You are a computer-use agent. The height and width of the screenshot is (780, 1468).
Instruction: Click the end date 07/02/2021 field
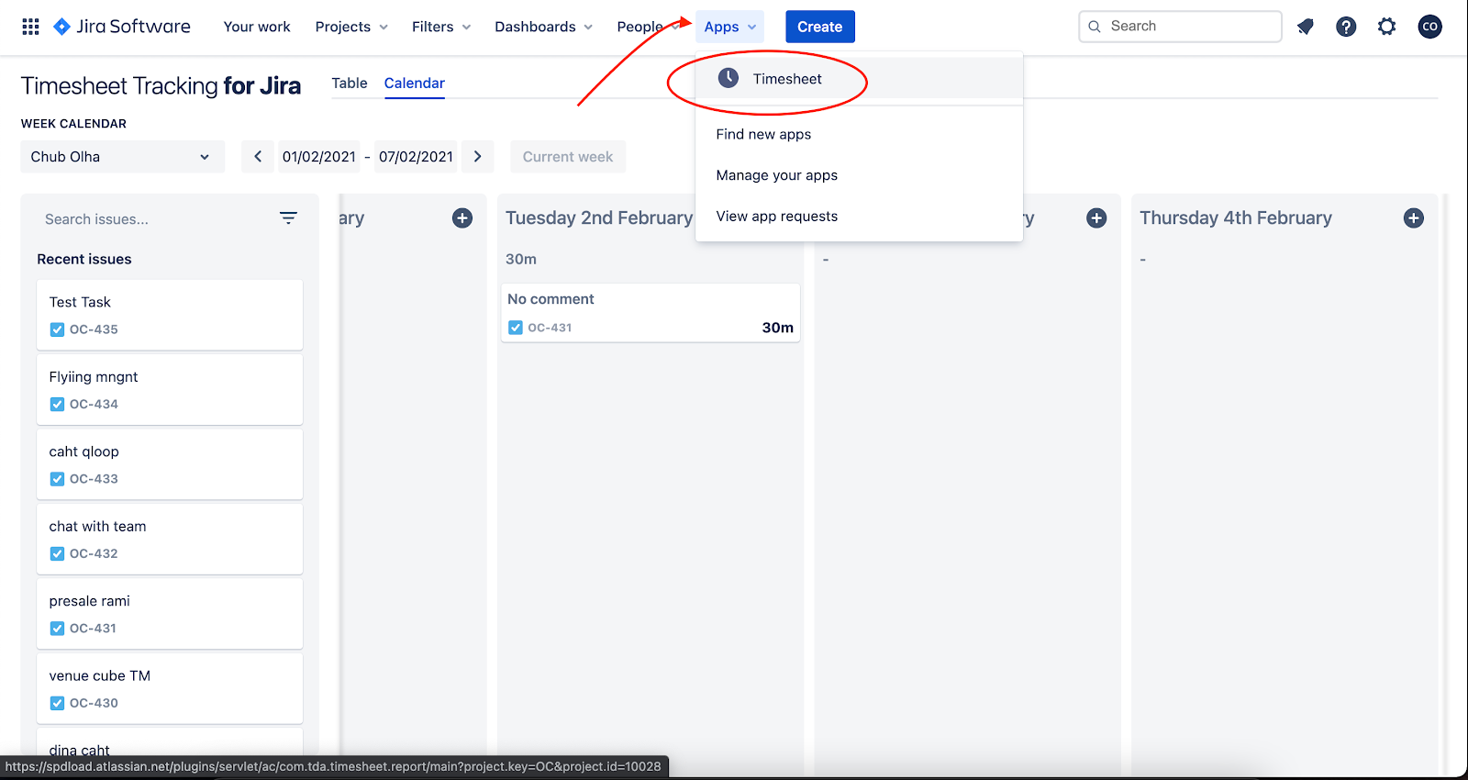(x=416, y=157)
